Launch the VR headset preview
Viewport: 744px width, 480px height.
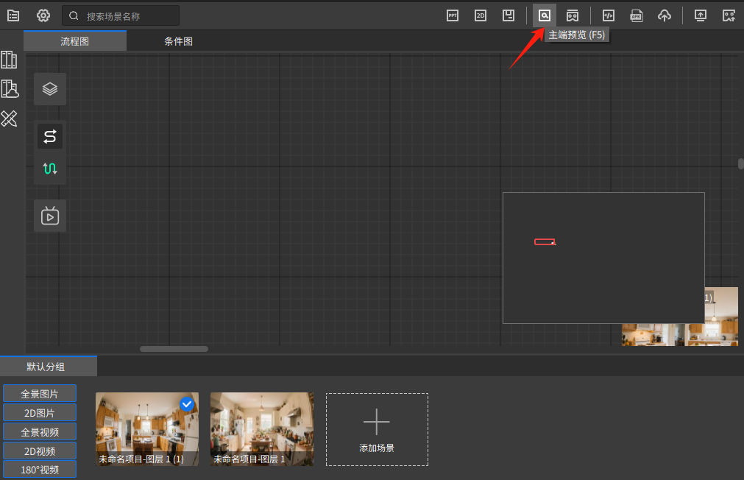click(x=572, y=15)
